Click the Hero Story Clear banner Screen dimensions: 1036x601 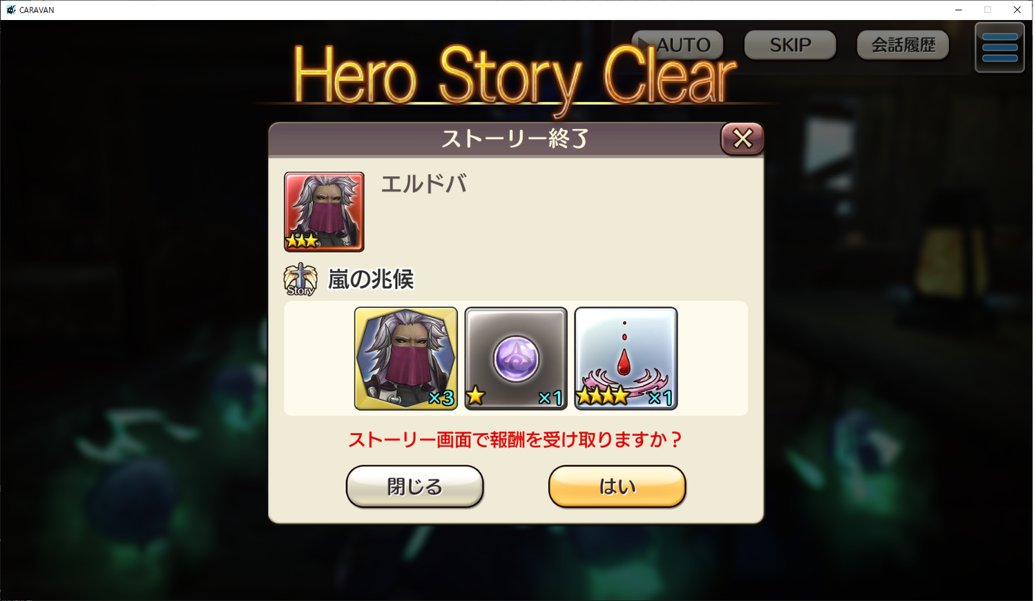515,76
